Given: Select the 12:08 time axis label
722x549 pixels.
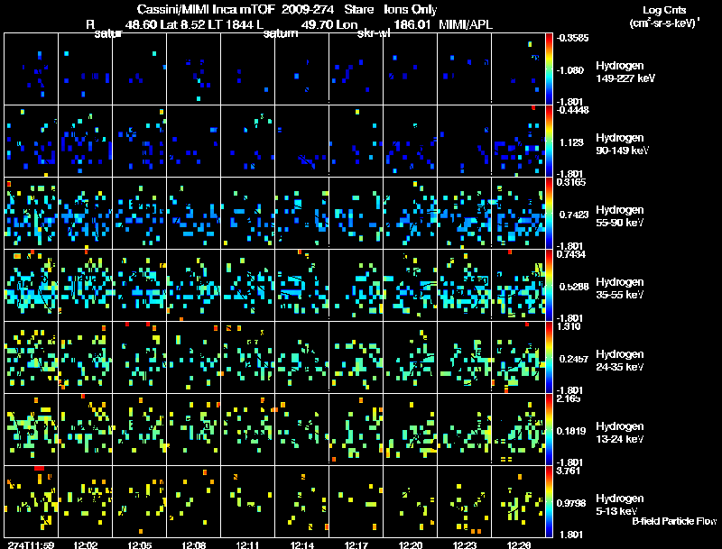Looking at the screenshot, I should pos(194,544).
